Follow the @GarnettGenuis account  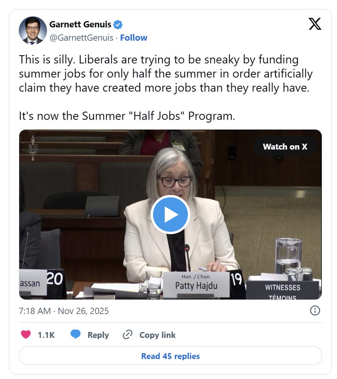tap(133, 38)
